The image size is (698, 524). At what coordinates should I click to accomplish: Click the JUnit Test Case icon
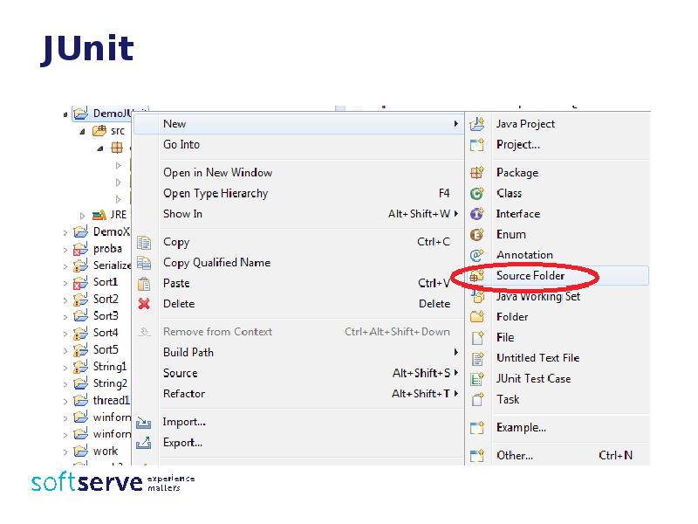477,379
